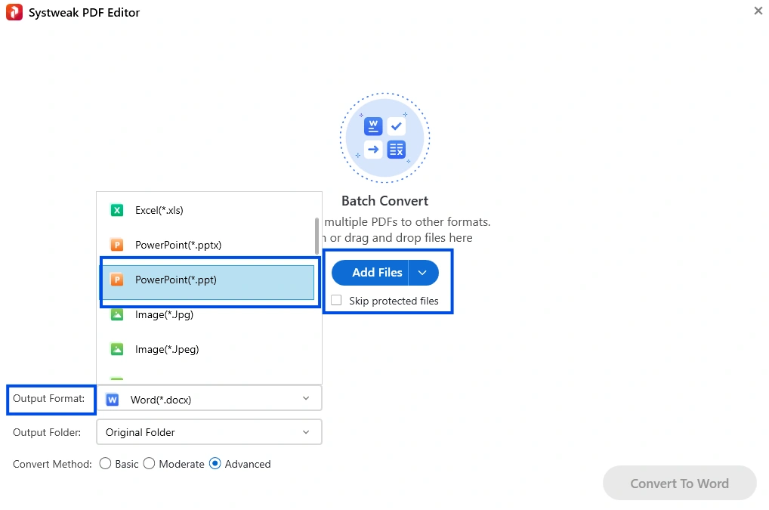Image resolution: width=769 pixels, height=510 pixels.
Task: Click the Batch Convert illustration
Action: coord(385,138)
